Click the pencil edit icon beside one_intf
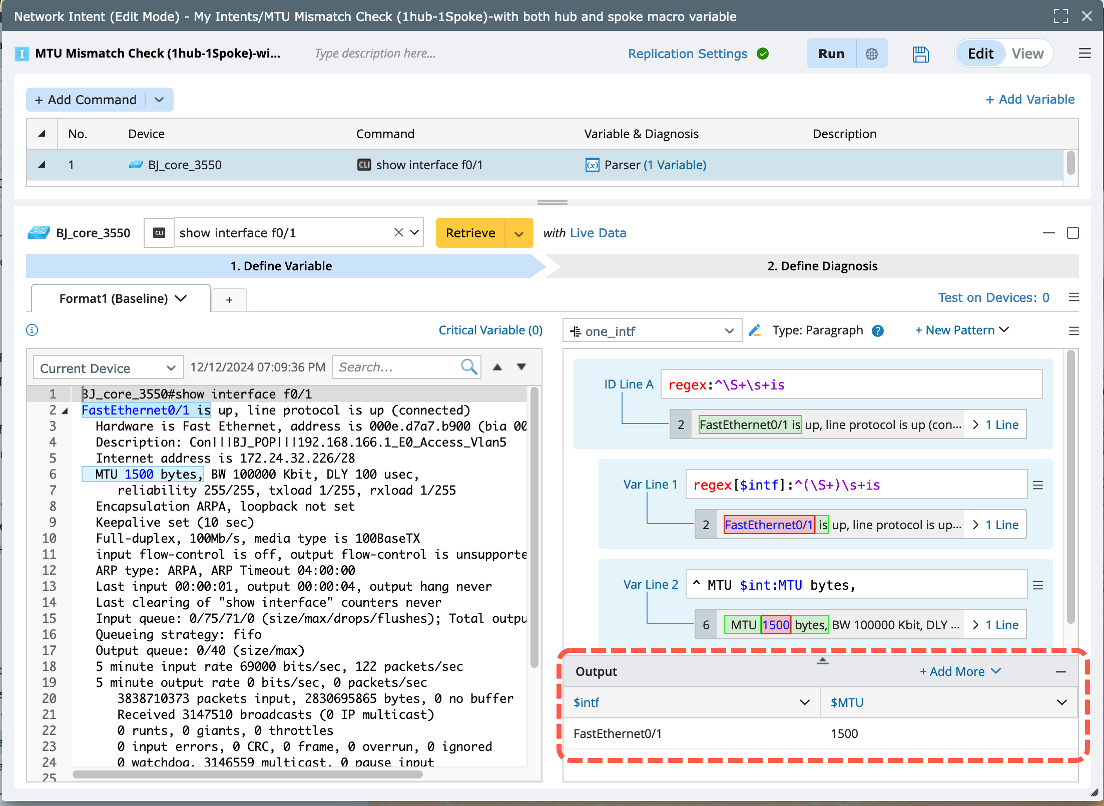 click(x=755, y=330)
